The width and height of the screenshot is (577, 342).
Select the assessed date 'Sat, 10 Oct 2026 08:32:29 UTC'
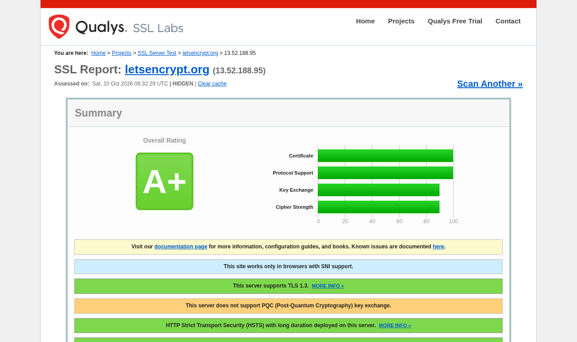tap(130, 84)
